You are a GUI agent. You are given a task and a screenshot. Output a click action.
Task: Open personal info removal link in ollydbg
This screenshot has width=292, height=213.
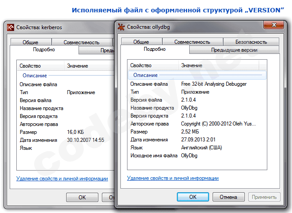pos(172,178)
